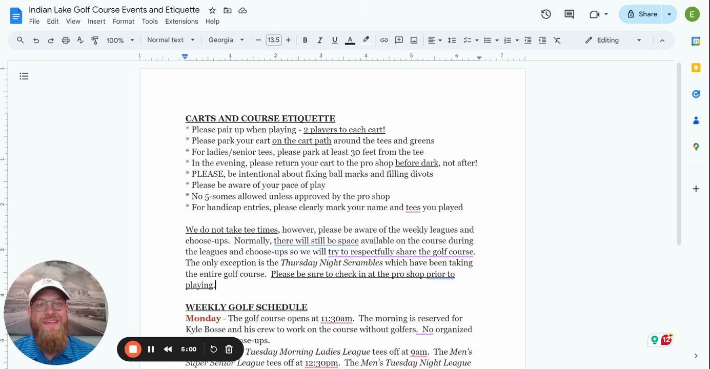Decrease the paragraph indent
Image resolution: width=710 pixels, height=369 pixels.
point(528,40)
